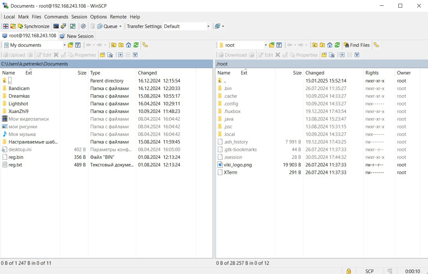Go to remote home directory
The image size is (428, 274).
point(330,45)
